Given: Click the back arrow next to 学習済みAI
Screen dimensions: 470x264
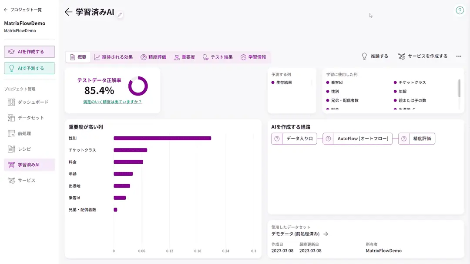Looking at the screenshot, I should [x=68, y=12].
